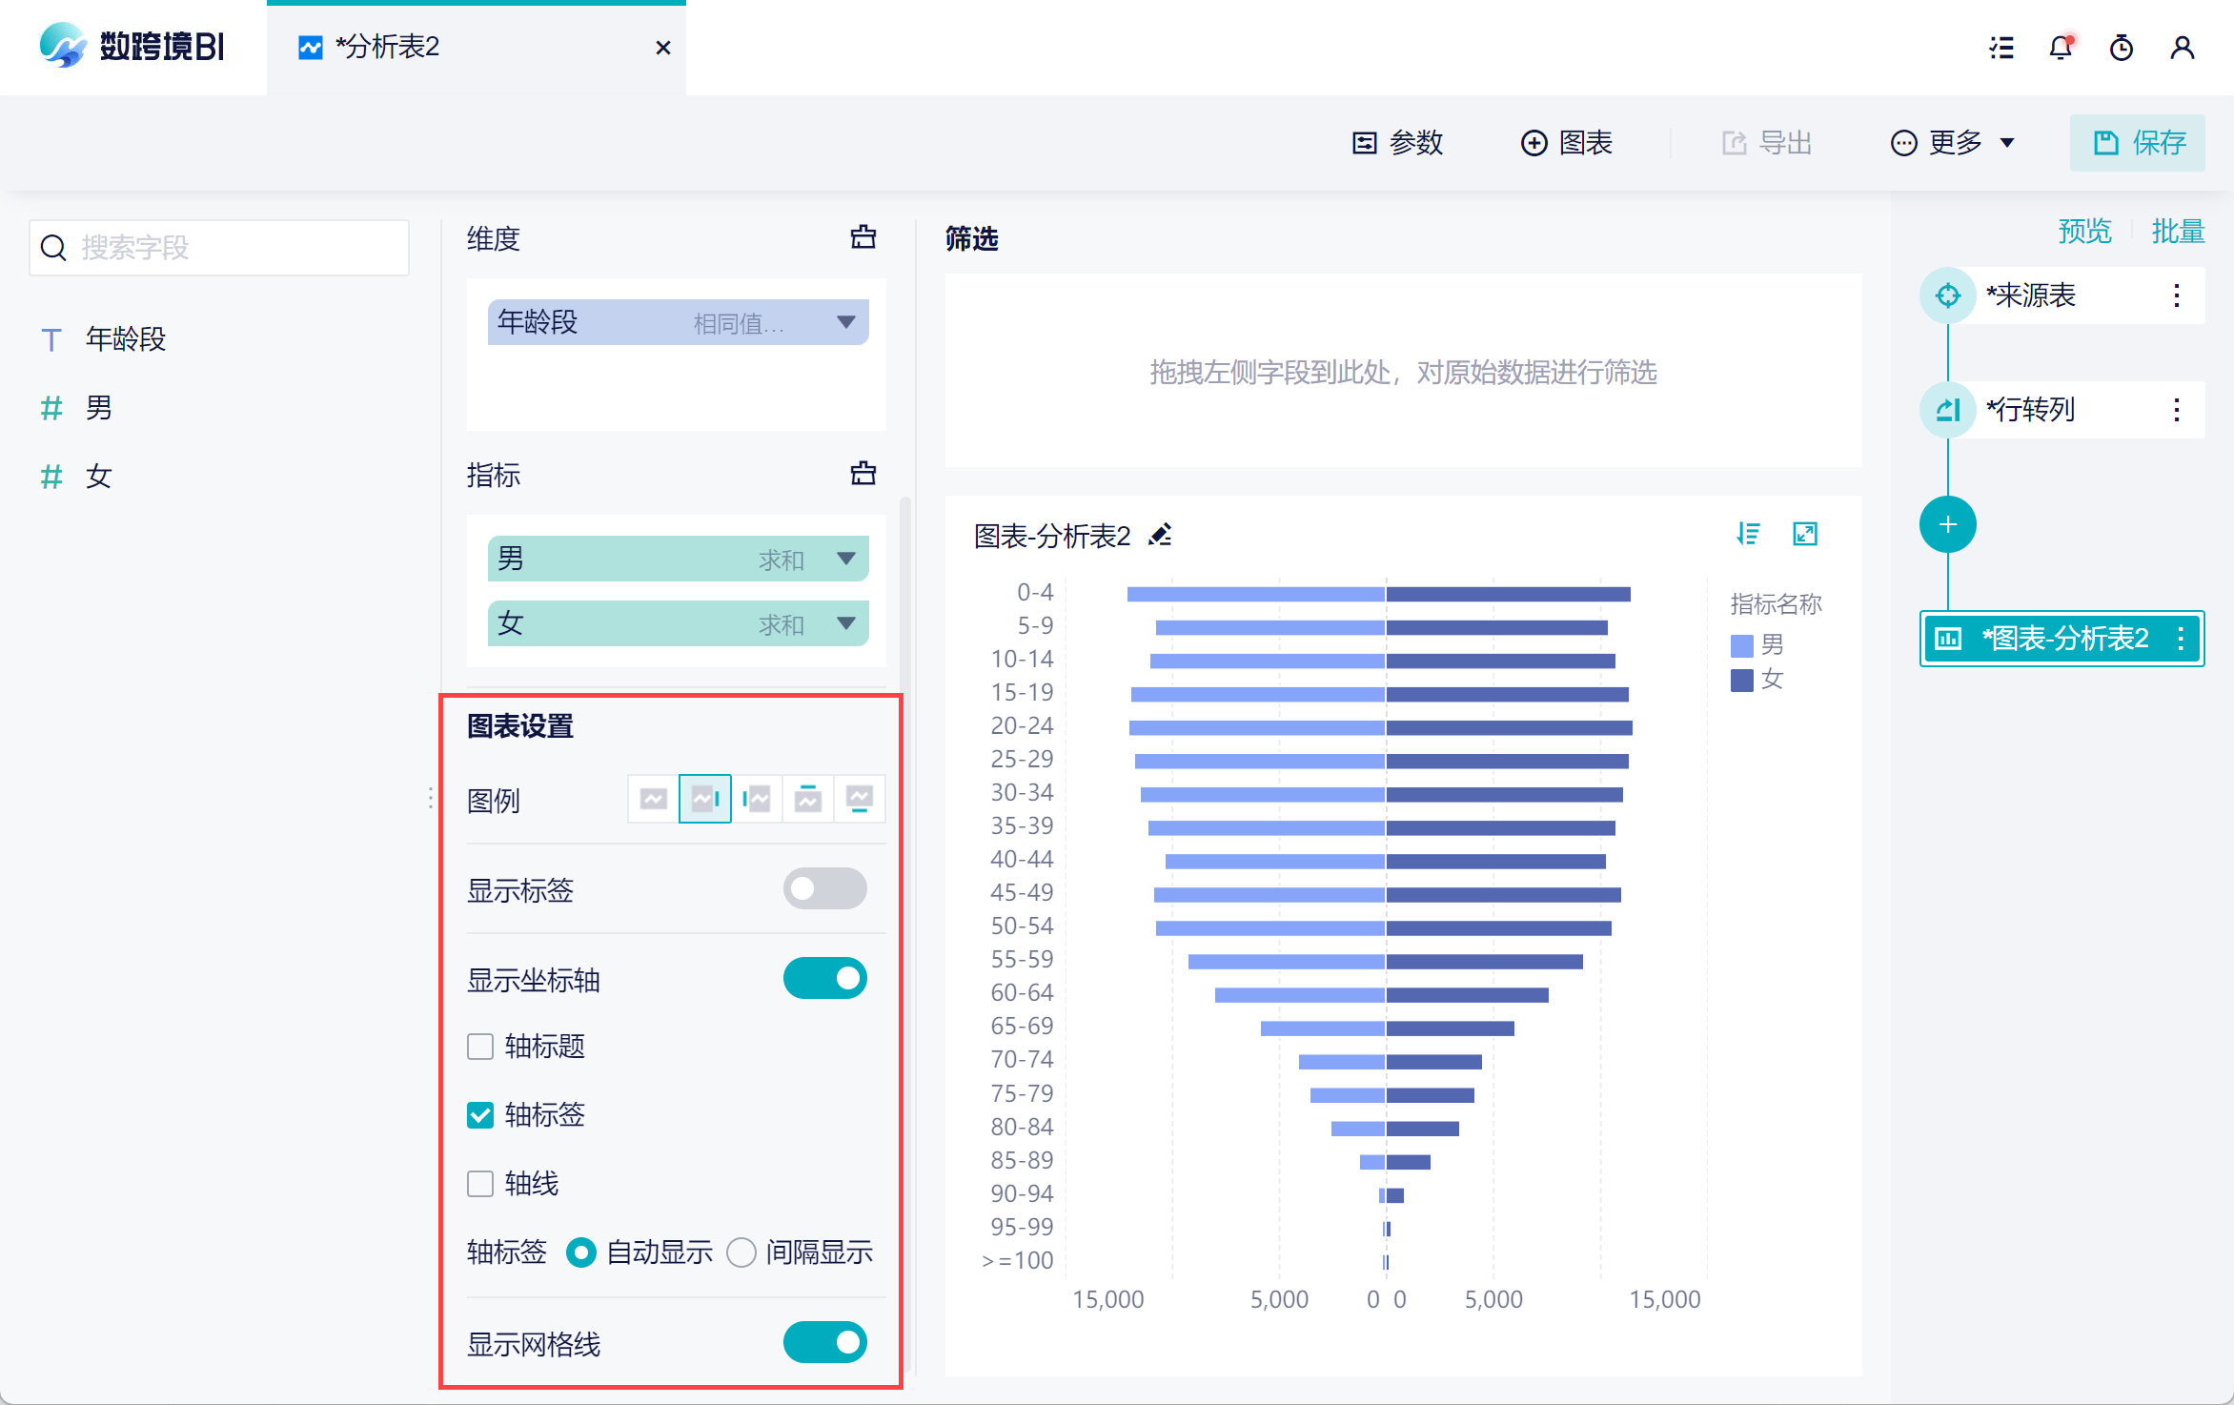Click the edit pencil beside chart title
The width and height of the screenshot is (2234, 1405).
pyautogui.click(x=1160, y=535)
